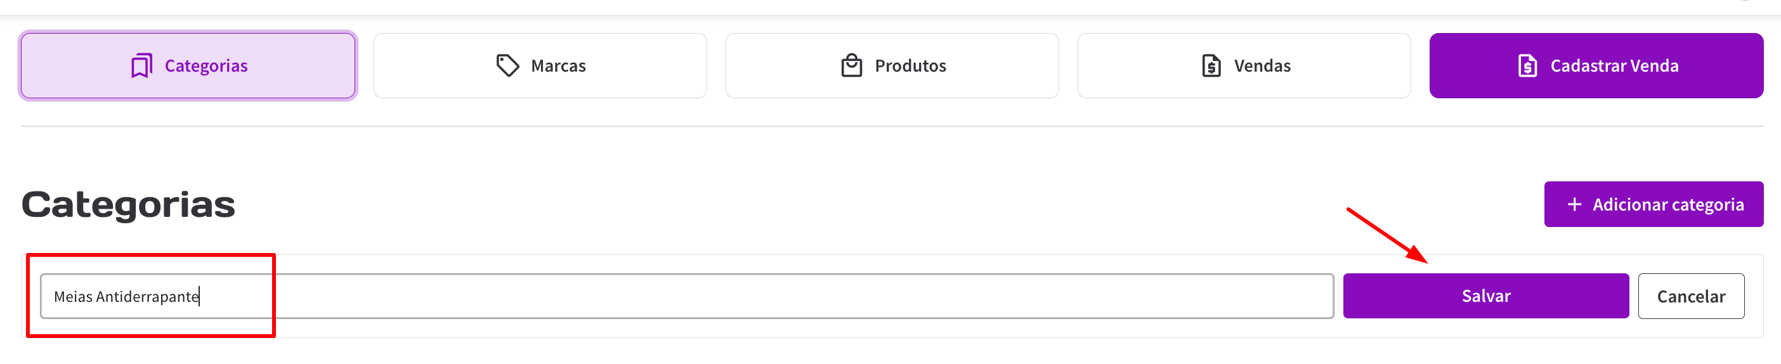Viewport: 1781px width, 364px height.
Task: Click the "Meias Antiderrapante" text in field
Action: pyautogui.click(x=126, y=297)
